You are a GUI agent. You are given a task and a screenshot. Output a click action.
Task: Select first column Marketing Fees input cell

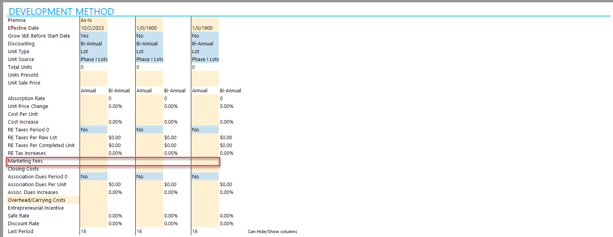93,161
